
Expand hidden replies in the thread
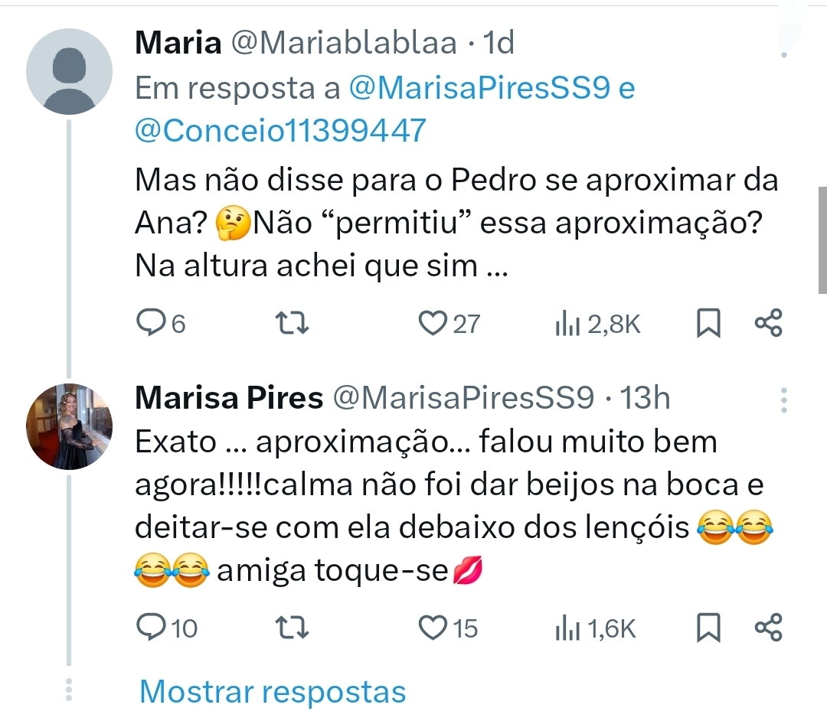click(x=270, y=691)
